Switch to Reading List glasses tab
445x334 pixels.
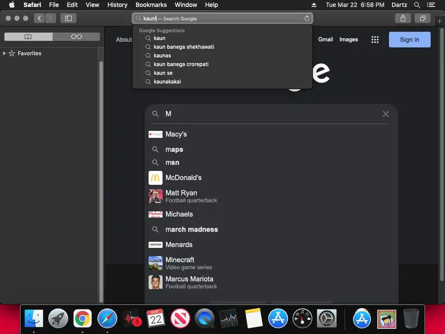click(x=76, y=37)
